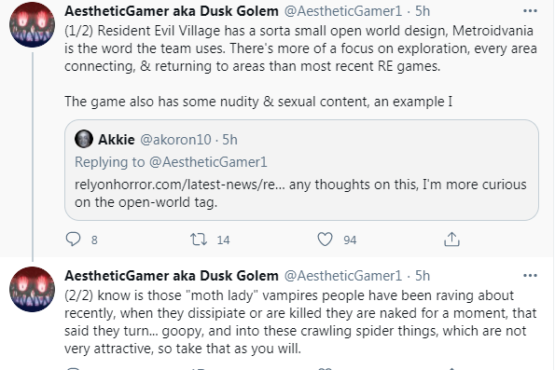Open more options on second (2/2) tweet

pos(530,276)
